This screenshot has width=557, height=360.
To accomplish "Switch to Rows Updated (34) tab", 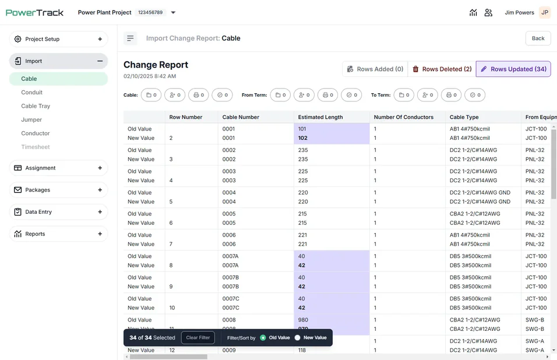I will (513, 69).
